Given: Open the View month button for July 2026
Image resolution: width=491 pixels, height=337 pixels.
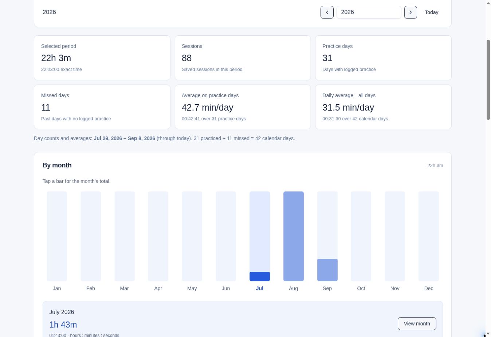Looking at the screenshot, I should 417,324.
